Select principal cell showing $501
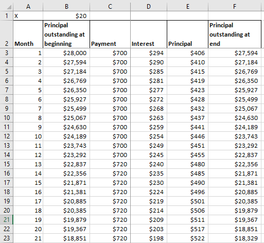 188,201
